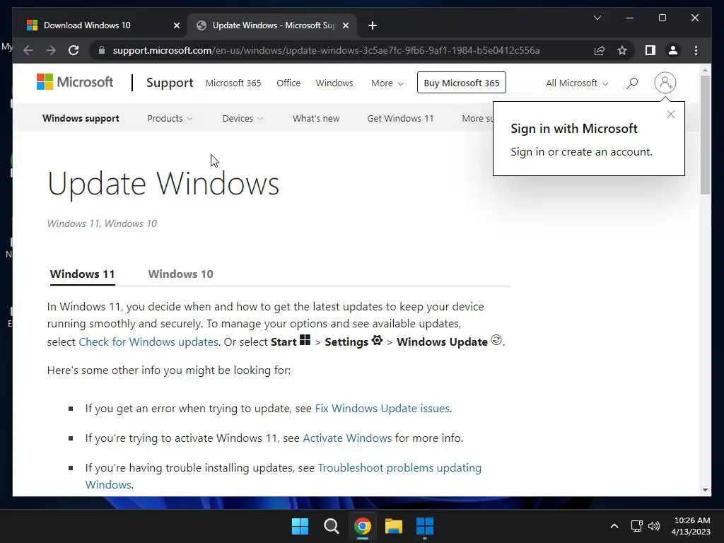Bookmark this page with the star icon
Screen dimensions: 724x543
[x=622, y=50]
